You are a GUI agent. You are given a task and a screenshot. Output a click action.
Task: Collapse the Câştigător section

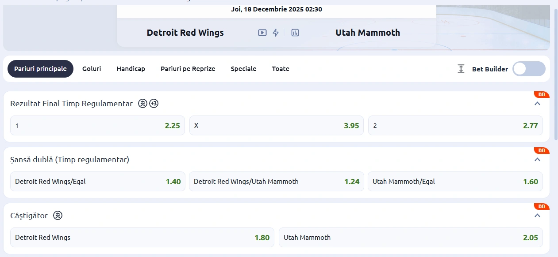[x=538, y=216]
